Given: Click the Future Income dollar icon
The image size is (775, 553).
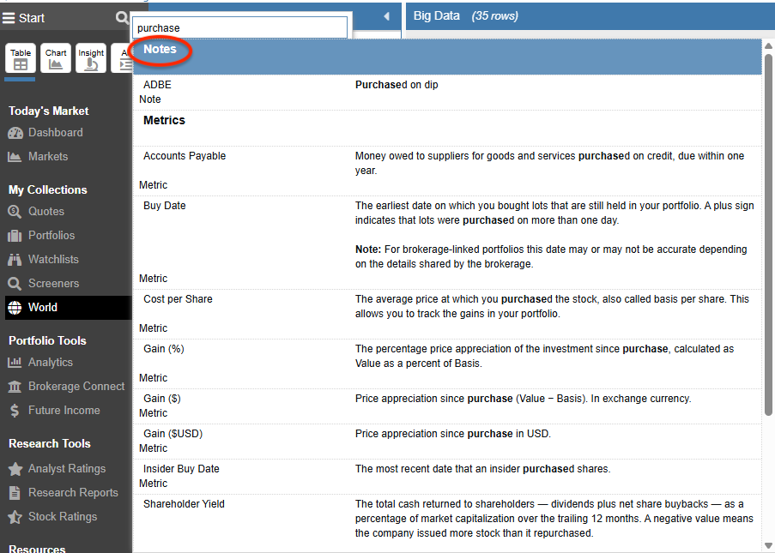Looking at the screenshot, I should point(15,411).
